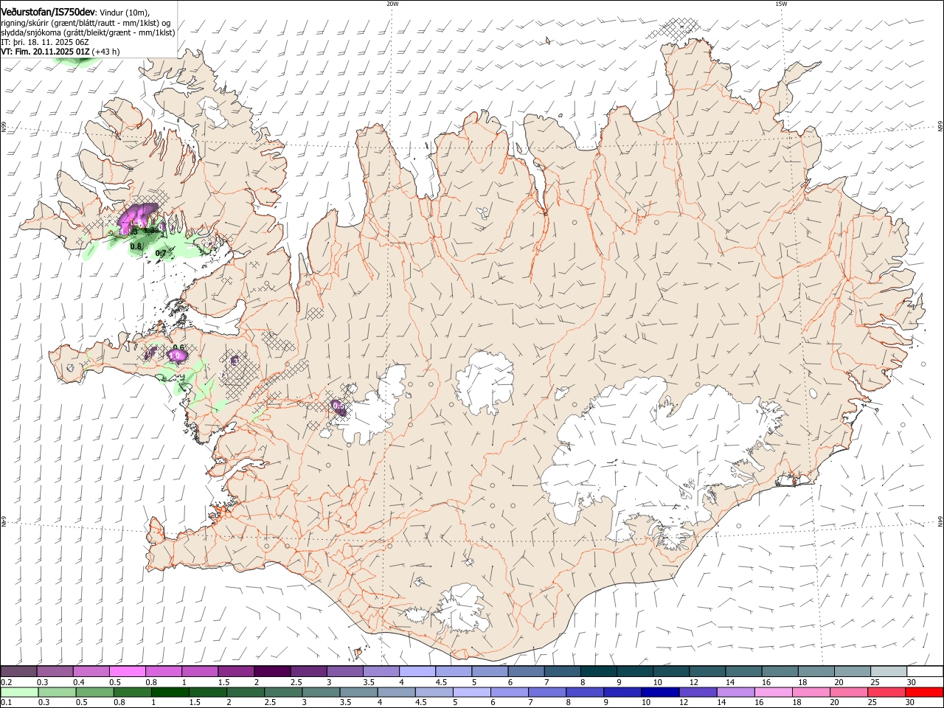
Task: Select the darkest green bottom-row swatch between 1 and 1.5
Action: (x=170, y=692)
